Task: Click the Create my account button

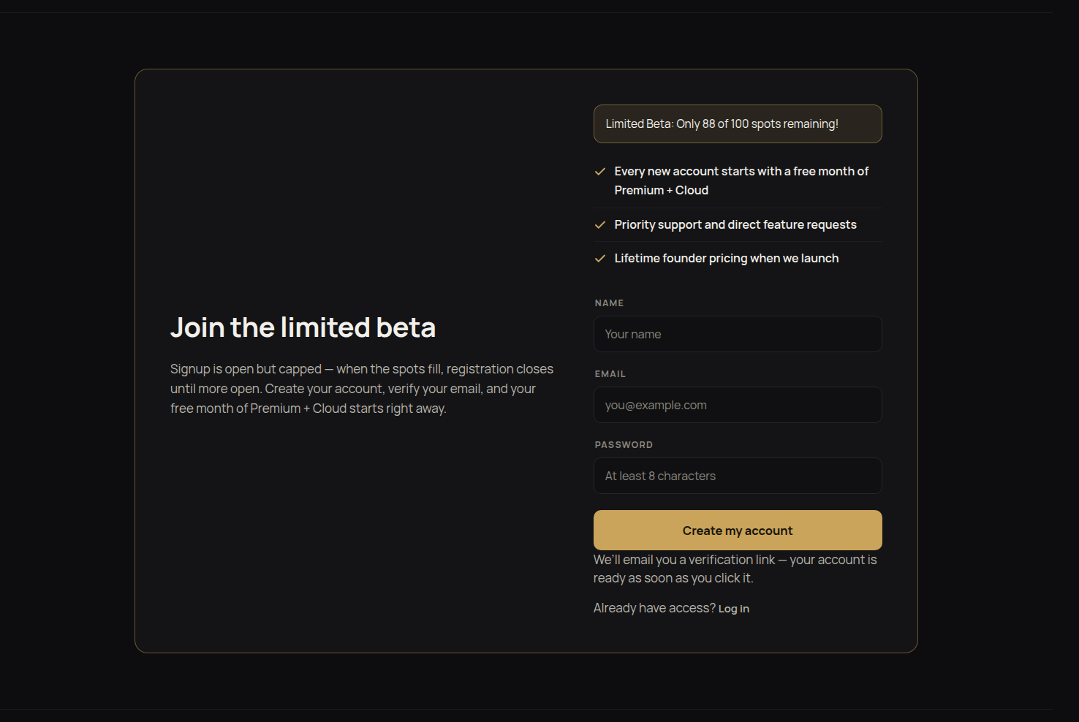Action: tap(738, 531)
